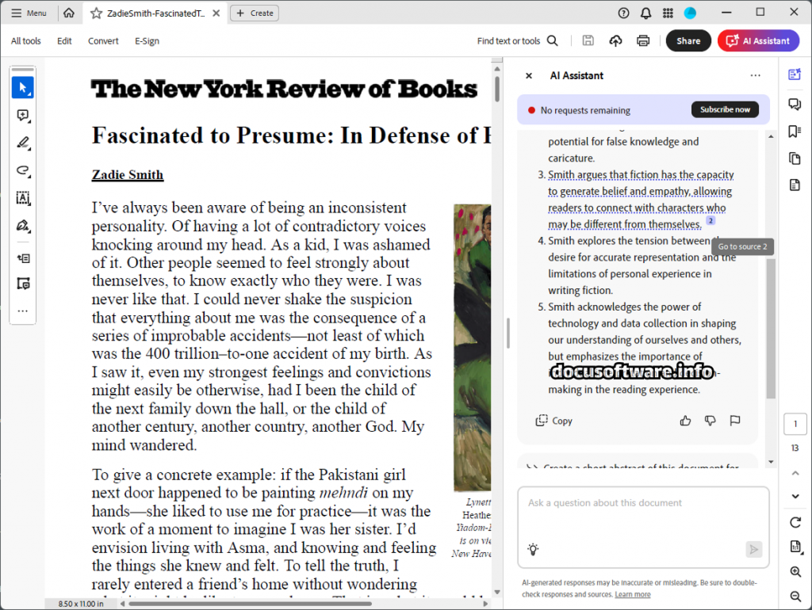812x610 pixels.
Task: Open AI Assistant three-dot options menu
Action: (x=755, y=76)
